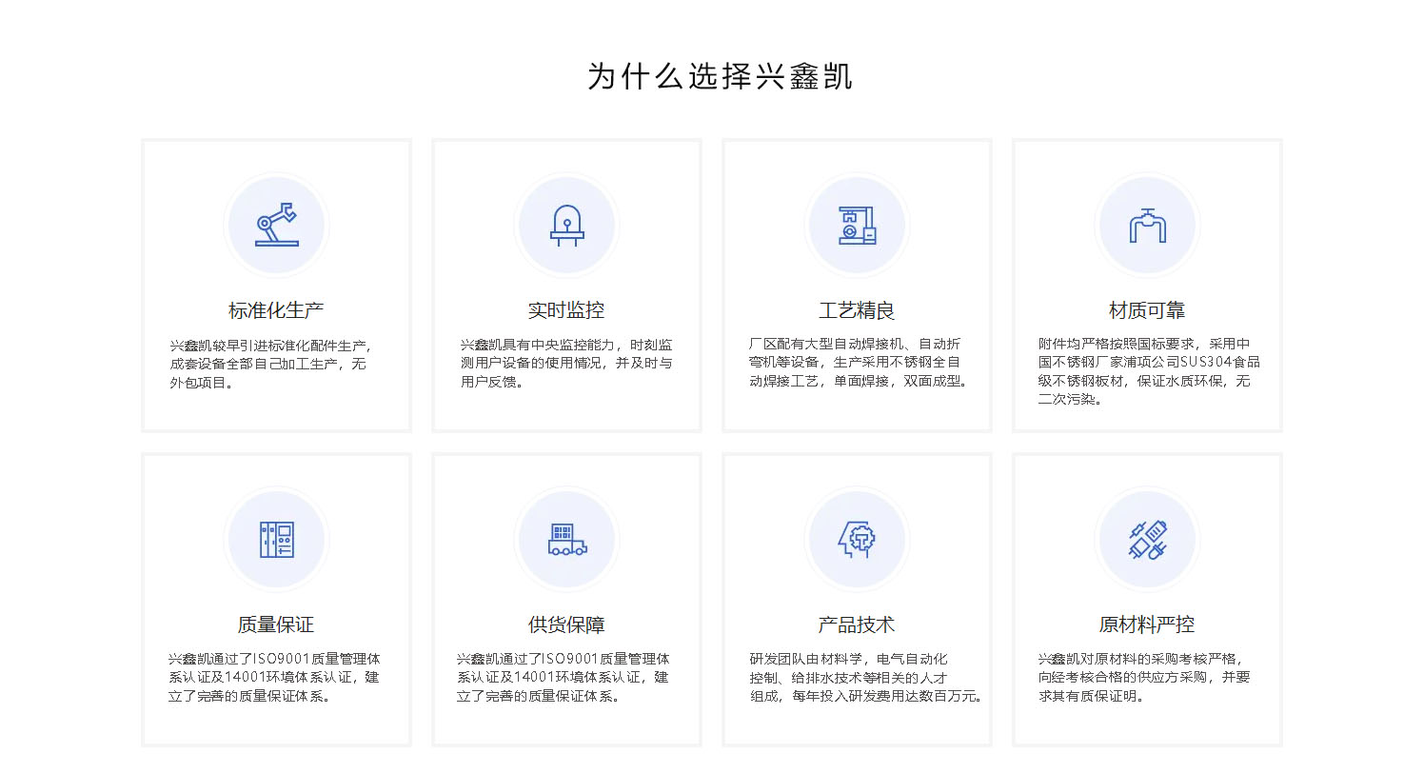The image size is (1404, 773).
Task: Open the 实时监控 feature card
Action: (566, 284)
